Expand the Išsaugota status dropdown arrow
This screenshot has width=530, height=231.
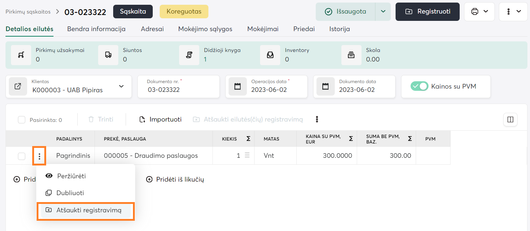383,12
